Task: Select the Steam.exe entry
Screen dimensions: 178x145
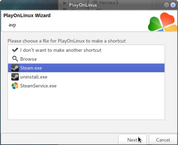Action: click(86, 68)
